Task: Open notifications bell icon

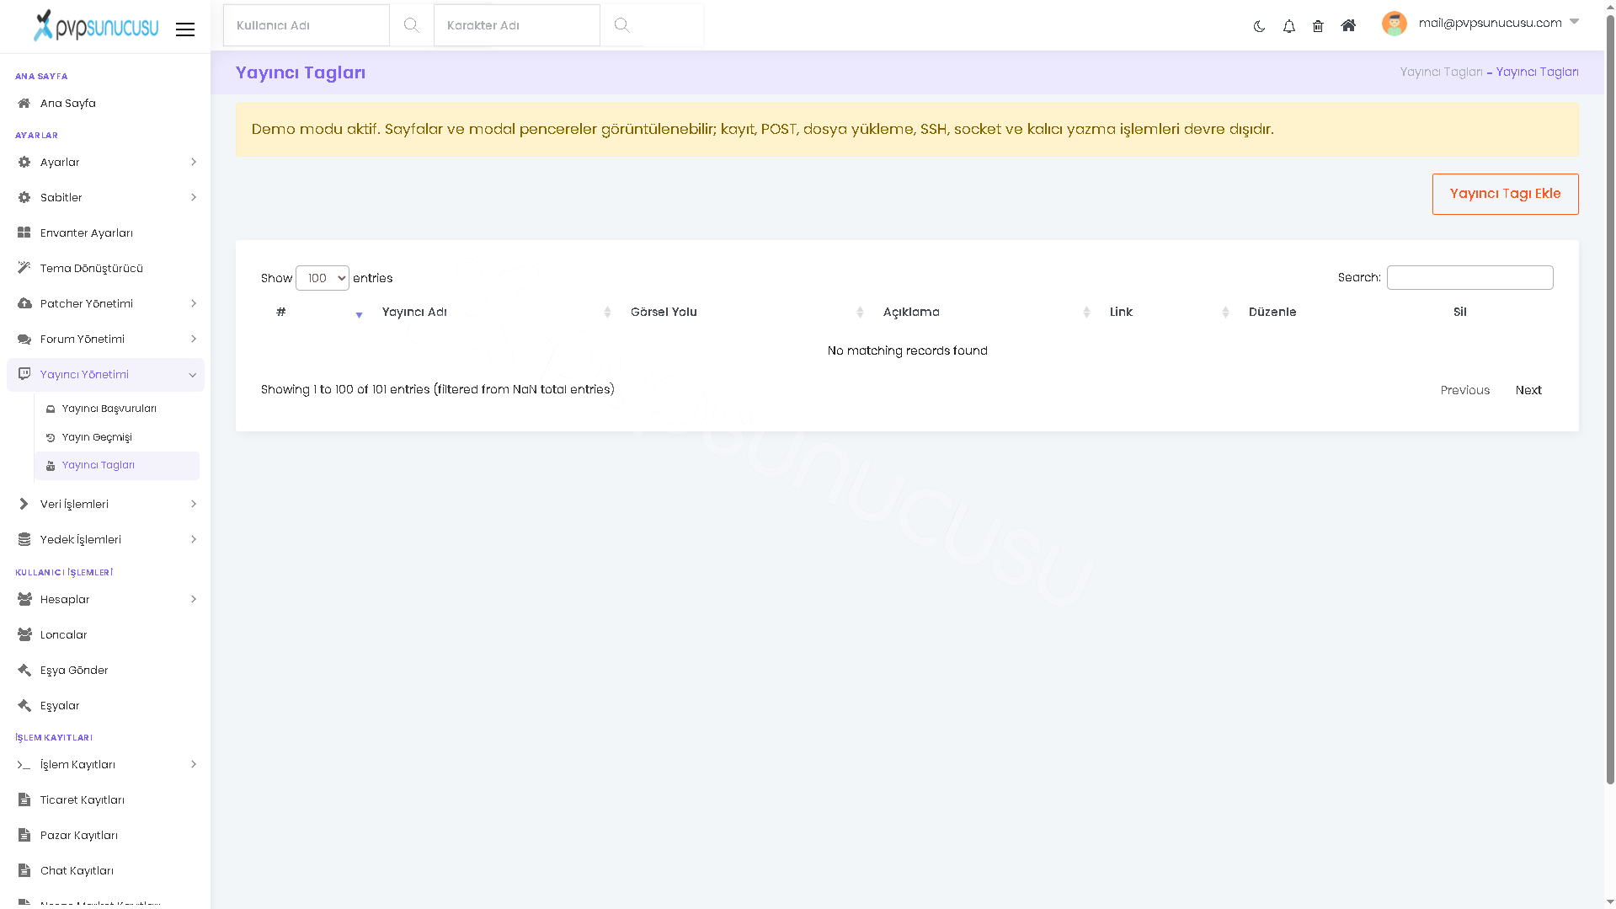Action: click(1288, 26)
